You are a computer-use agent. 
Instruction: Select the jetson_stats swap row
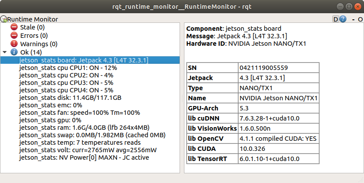(90, 135)
